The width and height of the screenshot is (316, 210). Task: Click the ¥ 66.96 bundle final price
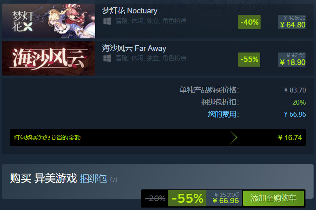[226, 201]
